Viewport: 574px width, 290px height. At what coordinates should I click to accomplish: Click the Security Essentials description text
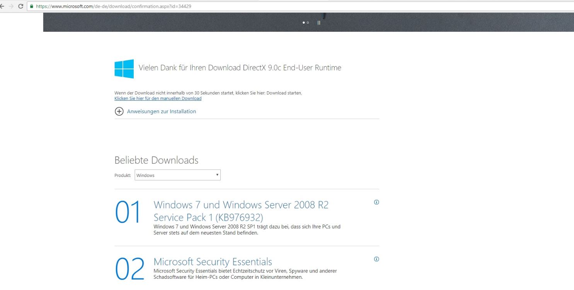tap(245, 274)
